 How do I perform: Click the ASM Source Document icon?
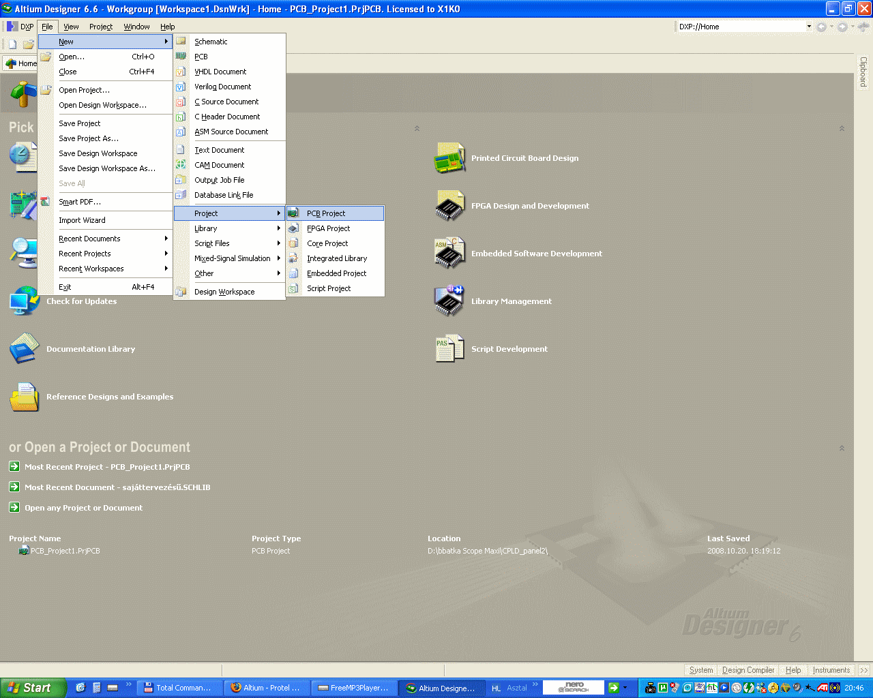pos(181,131)
